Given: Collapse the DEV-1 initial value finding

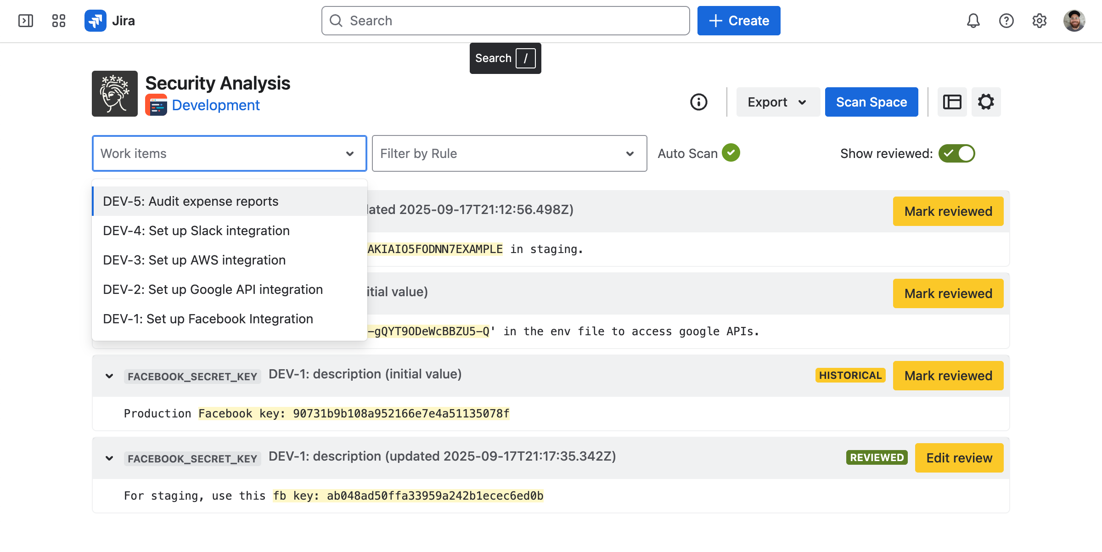Looking at the screenshot, I should pyautogui.click(x=109, y=376).
